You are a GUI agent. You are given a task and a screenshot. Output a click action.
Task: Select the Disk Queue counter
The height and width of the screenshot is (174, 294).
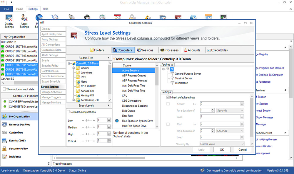point(134,111)
